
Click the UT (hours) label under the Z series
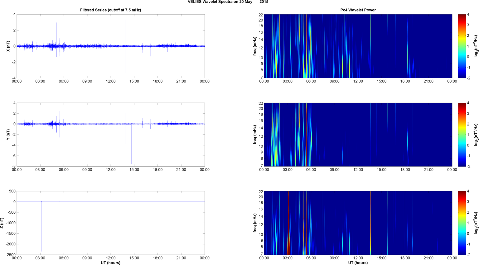pos(110,263)
